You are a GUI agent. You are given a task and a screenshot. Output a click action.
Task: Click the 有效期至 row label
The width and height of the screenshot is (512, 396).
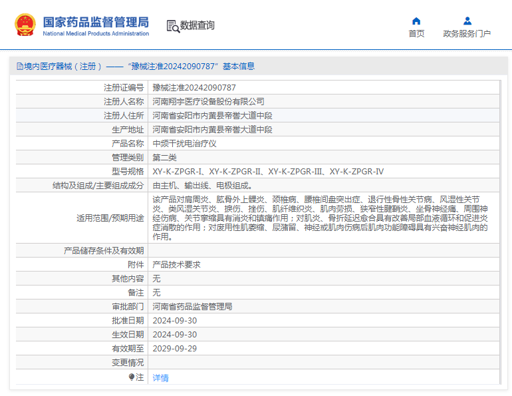(128, 349)
